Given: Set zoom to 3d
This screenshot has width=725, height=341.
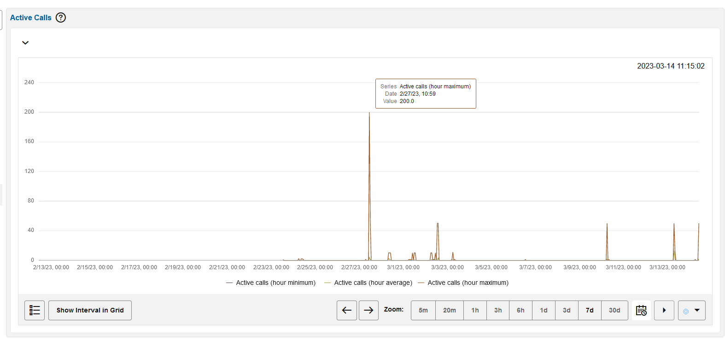Looking at the screenshot, I should (x=567, y=310).
